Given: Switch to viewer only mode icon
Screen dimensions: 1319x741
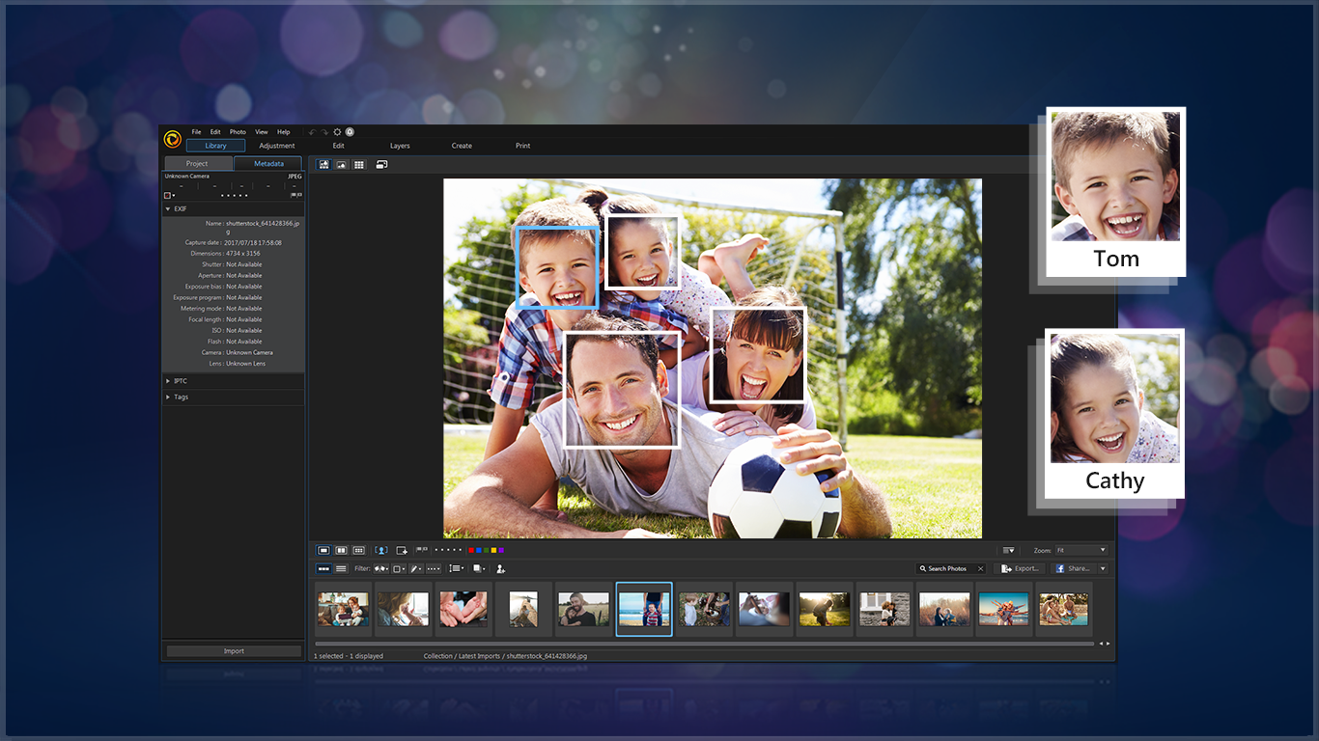Looking at the screenshot, I should 342,165.
